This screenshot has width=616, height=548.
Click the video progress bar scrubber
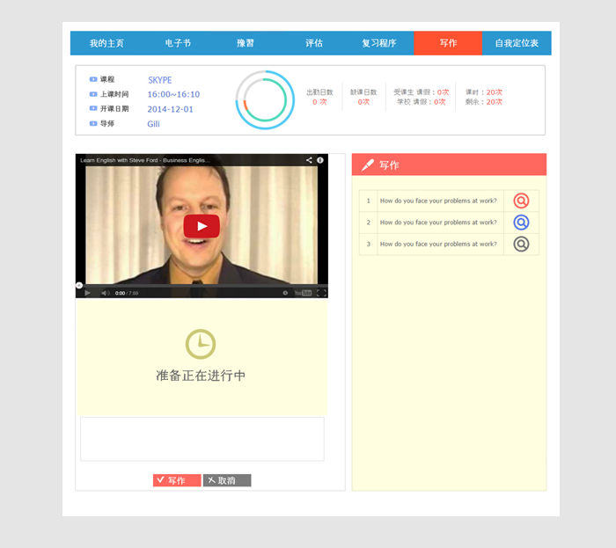point(79,285)
